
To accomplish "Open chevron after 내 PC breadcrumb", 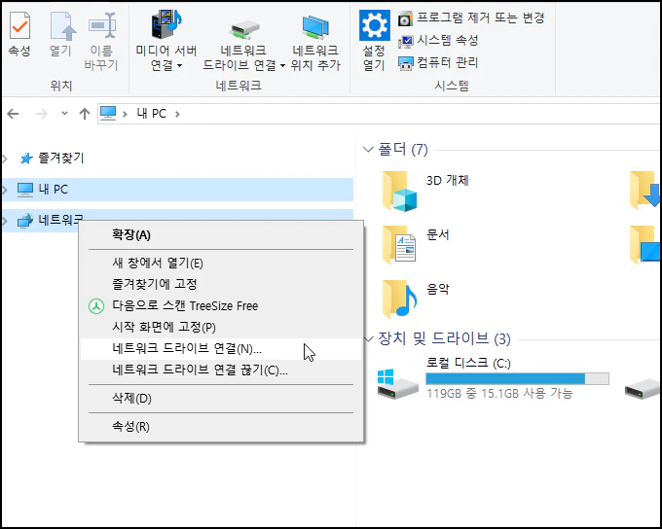I will pos(177,114).
